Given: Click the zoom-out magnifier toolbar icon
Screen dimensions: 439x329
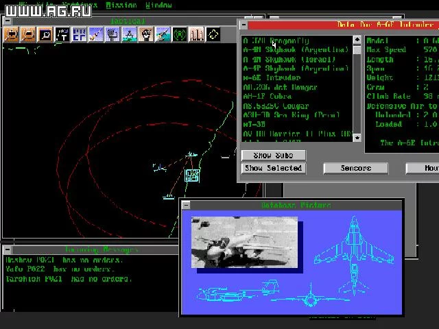Looking at the screenshot, I should click(x=28, y=35).
